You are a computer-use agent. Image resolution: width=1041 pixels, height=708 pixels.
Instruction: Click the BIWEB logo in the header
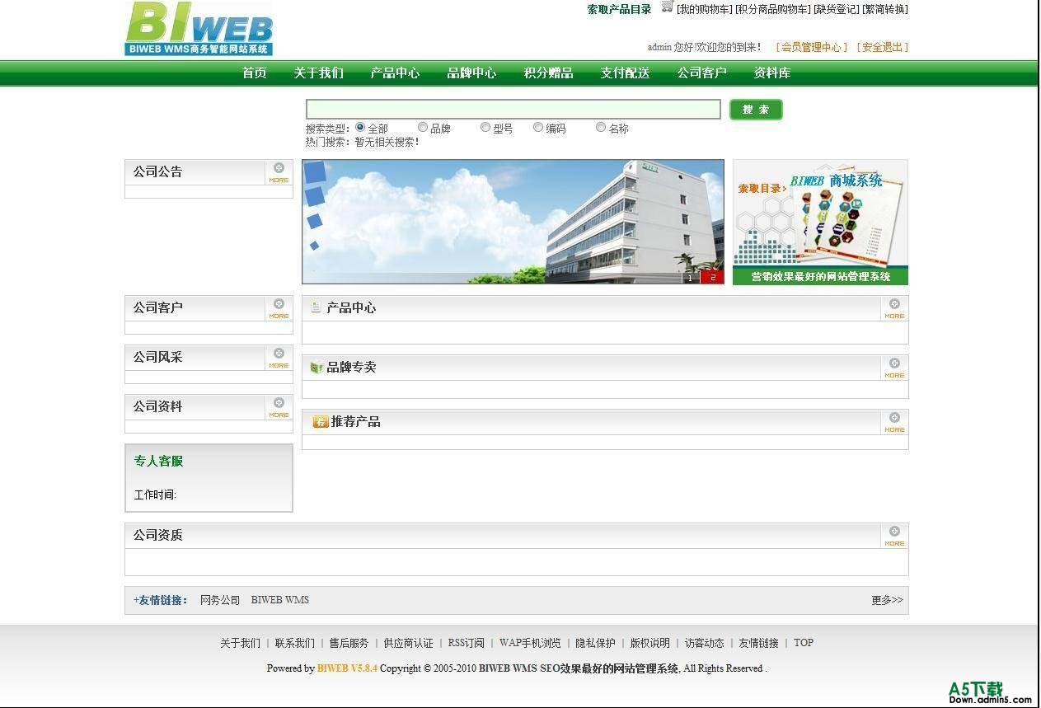point(199,30)
